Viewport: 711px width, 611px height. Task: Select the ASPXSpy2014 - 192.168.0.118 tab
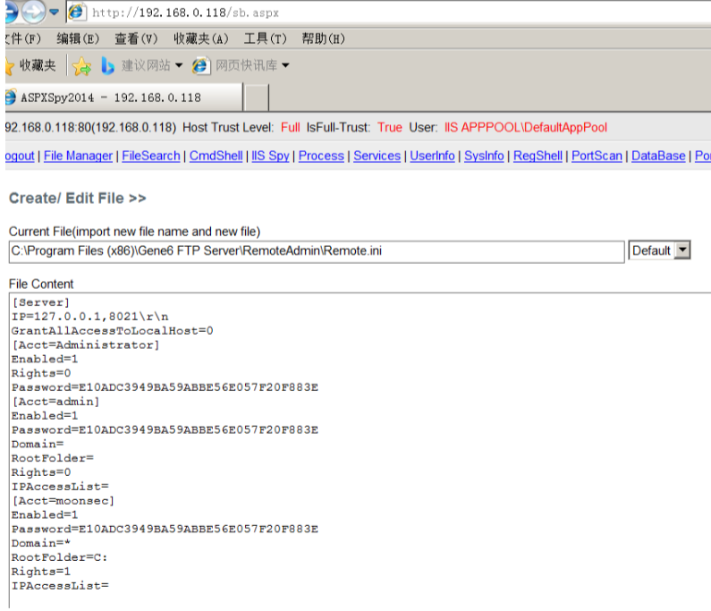coord(124,98)
